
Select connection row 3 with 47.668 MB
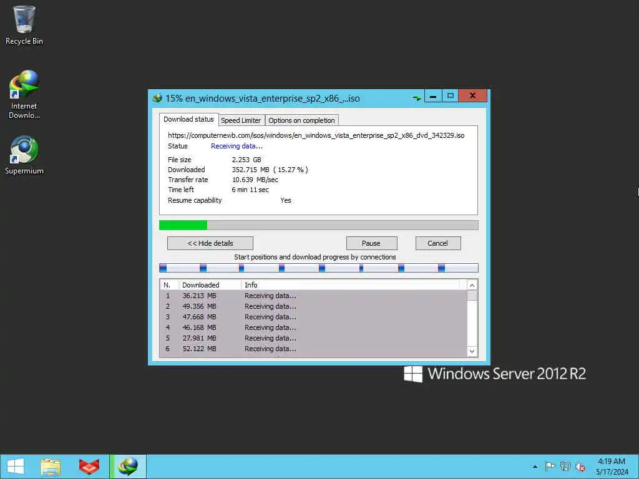click(313, 317)
